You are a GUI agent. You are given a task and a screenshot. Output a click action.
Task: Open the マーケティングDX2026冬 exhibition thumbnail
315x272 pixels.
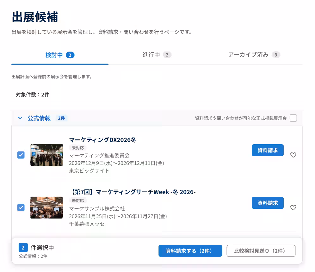click(46, 155)
